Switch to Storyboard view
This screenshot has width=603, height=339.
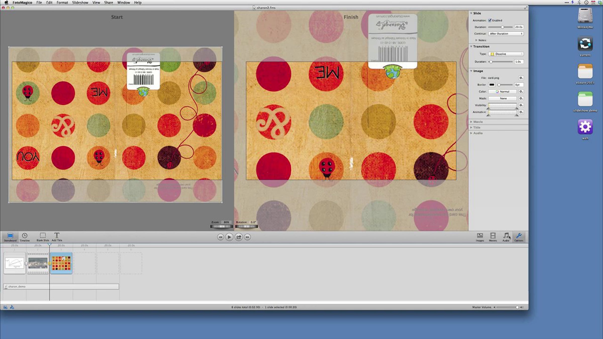10,237
